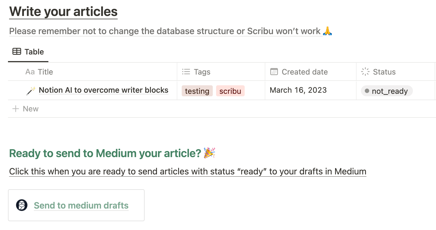The image size is (436, 230).
Task: Click the calendar icon for Created date
Action: pyautogui.click(x=274, y=72)
